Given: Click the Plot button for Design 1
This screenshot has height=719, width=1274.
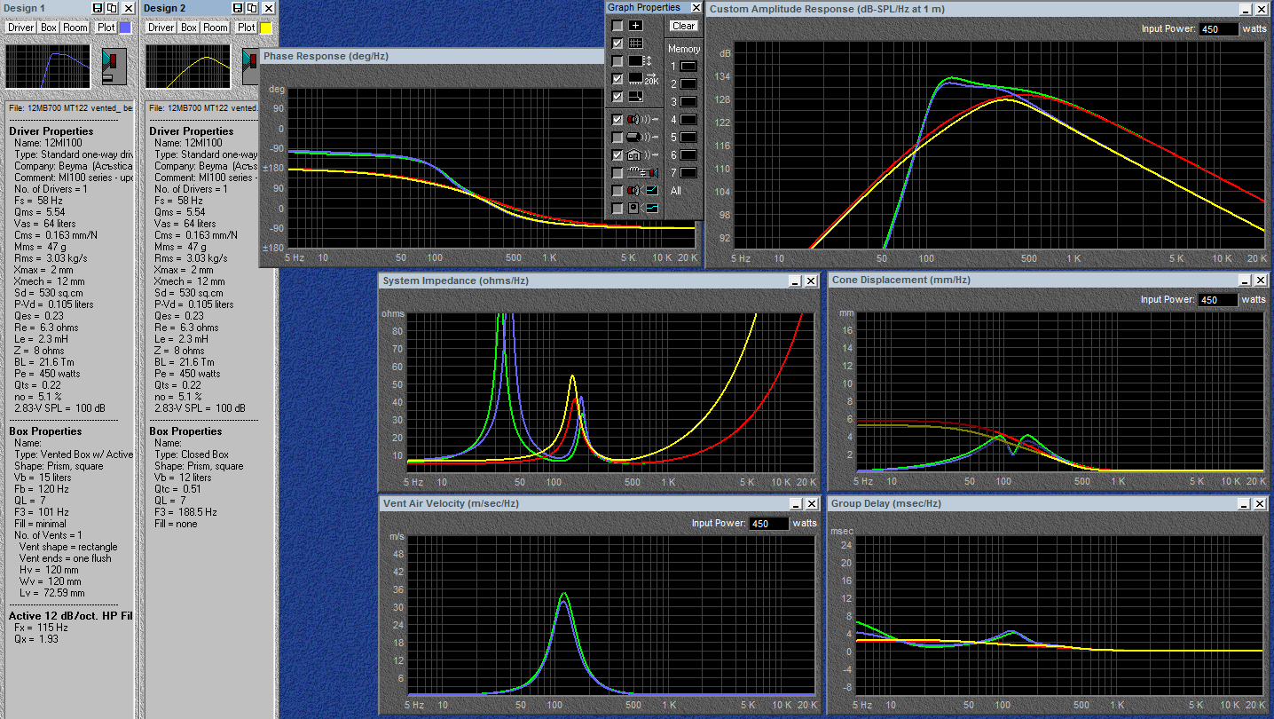Looking at the screenshot, I should (x=106, y=28).
